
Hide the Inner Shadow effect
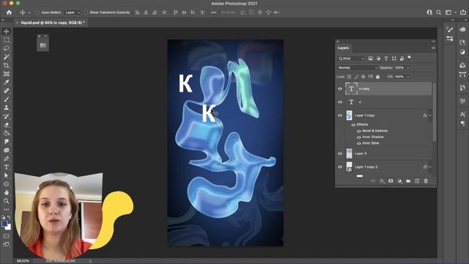point(359,137)
